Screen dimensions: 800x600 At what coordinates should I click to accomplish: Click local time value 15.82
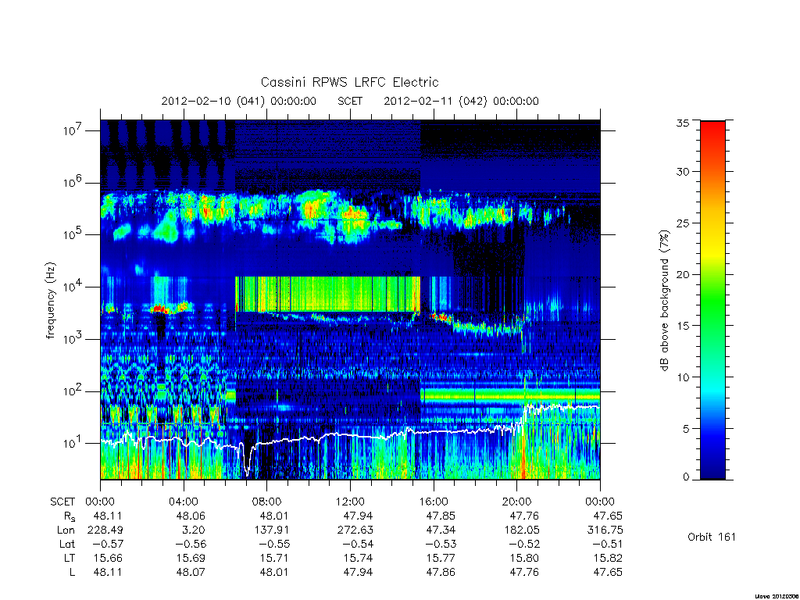coord(608,558)
